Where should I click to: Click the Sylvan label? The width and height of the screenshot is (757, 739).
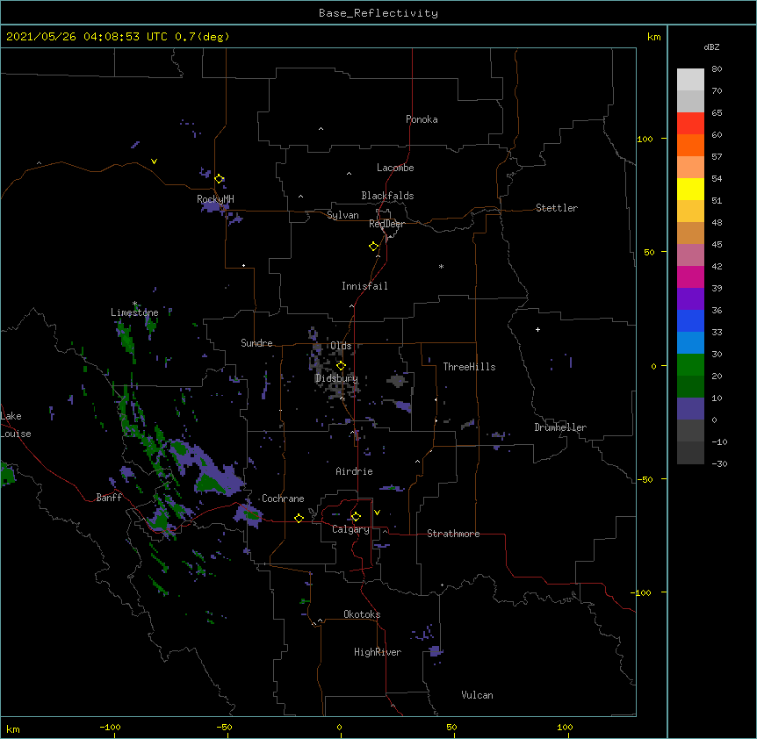tap(342, 215)
